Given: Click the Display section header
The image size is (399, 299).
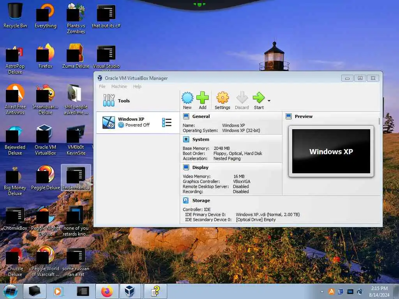Looking at the screenshot, I should pyautogui.click(x=200, y=167).
